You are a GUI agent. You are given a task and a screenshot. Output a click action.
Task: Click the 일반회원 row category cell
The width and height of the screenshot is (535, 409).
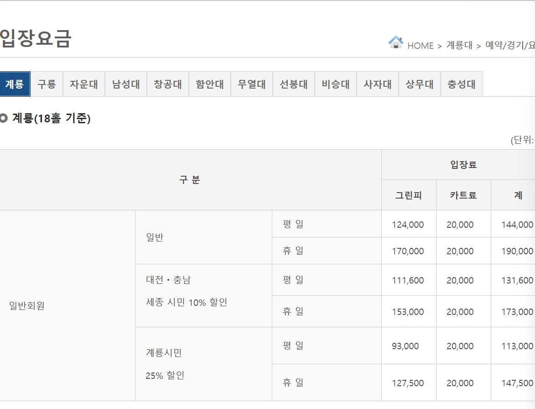[27, 306]
